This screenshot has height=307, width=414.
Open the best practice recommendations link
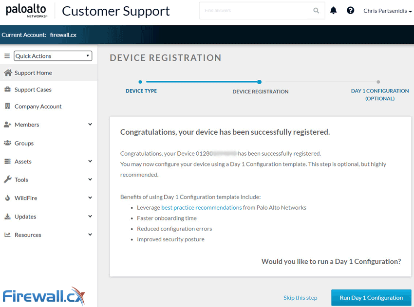(202, 208)
